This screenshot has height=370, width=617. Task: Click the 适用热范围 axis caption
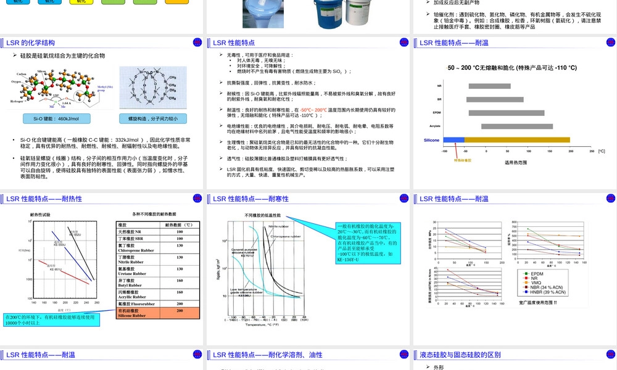pyautogui.click(x=516, y=162)
